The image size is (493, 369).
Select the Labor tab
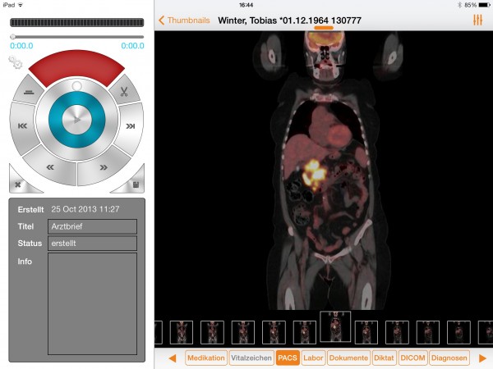tap(313, 358)
